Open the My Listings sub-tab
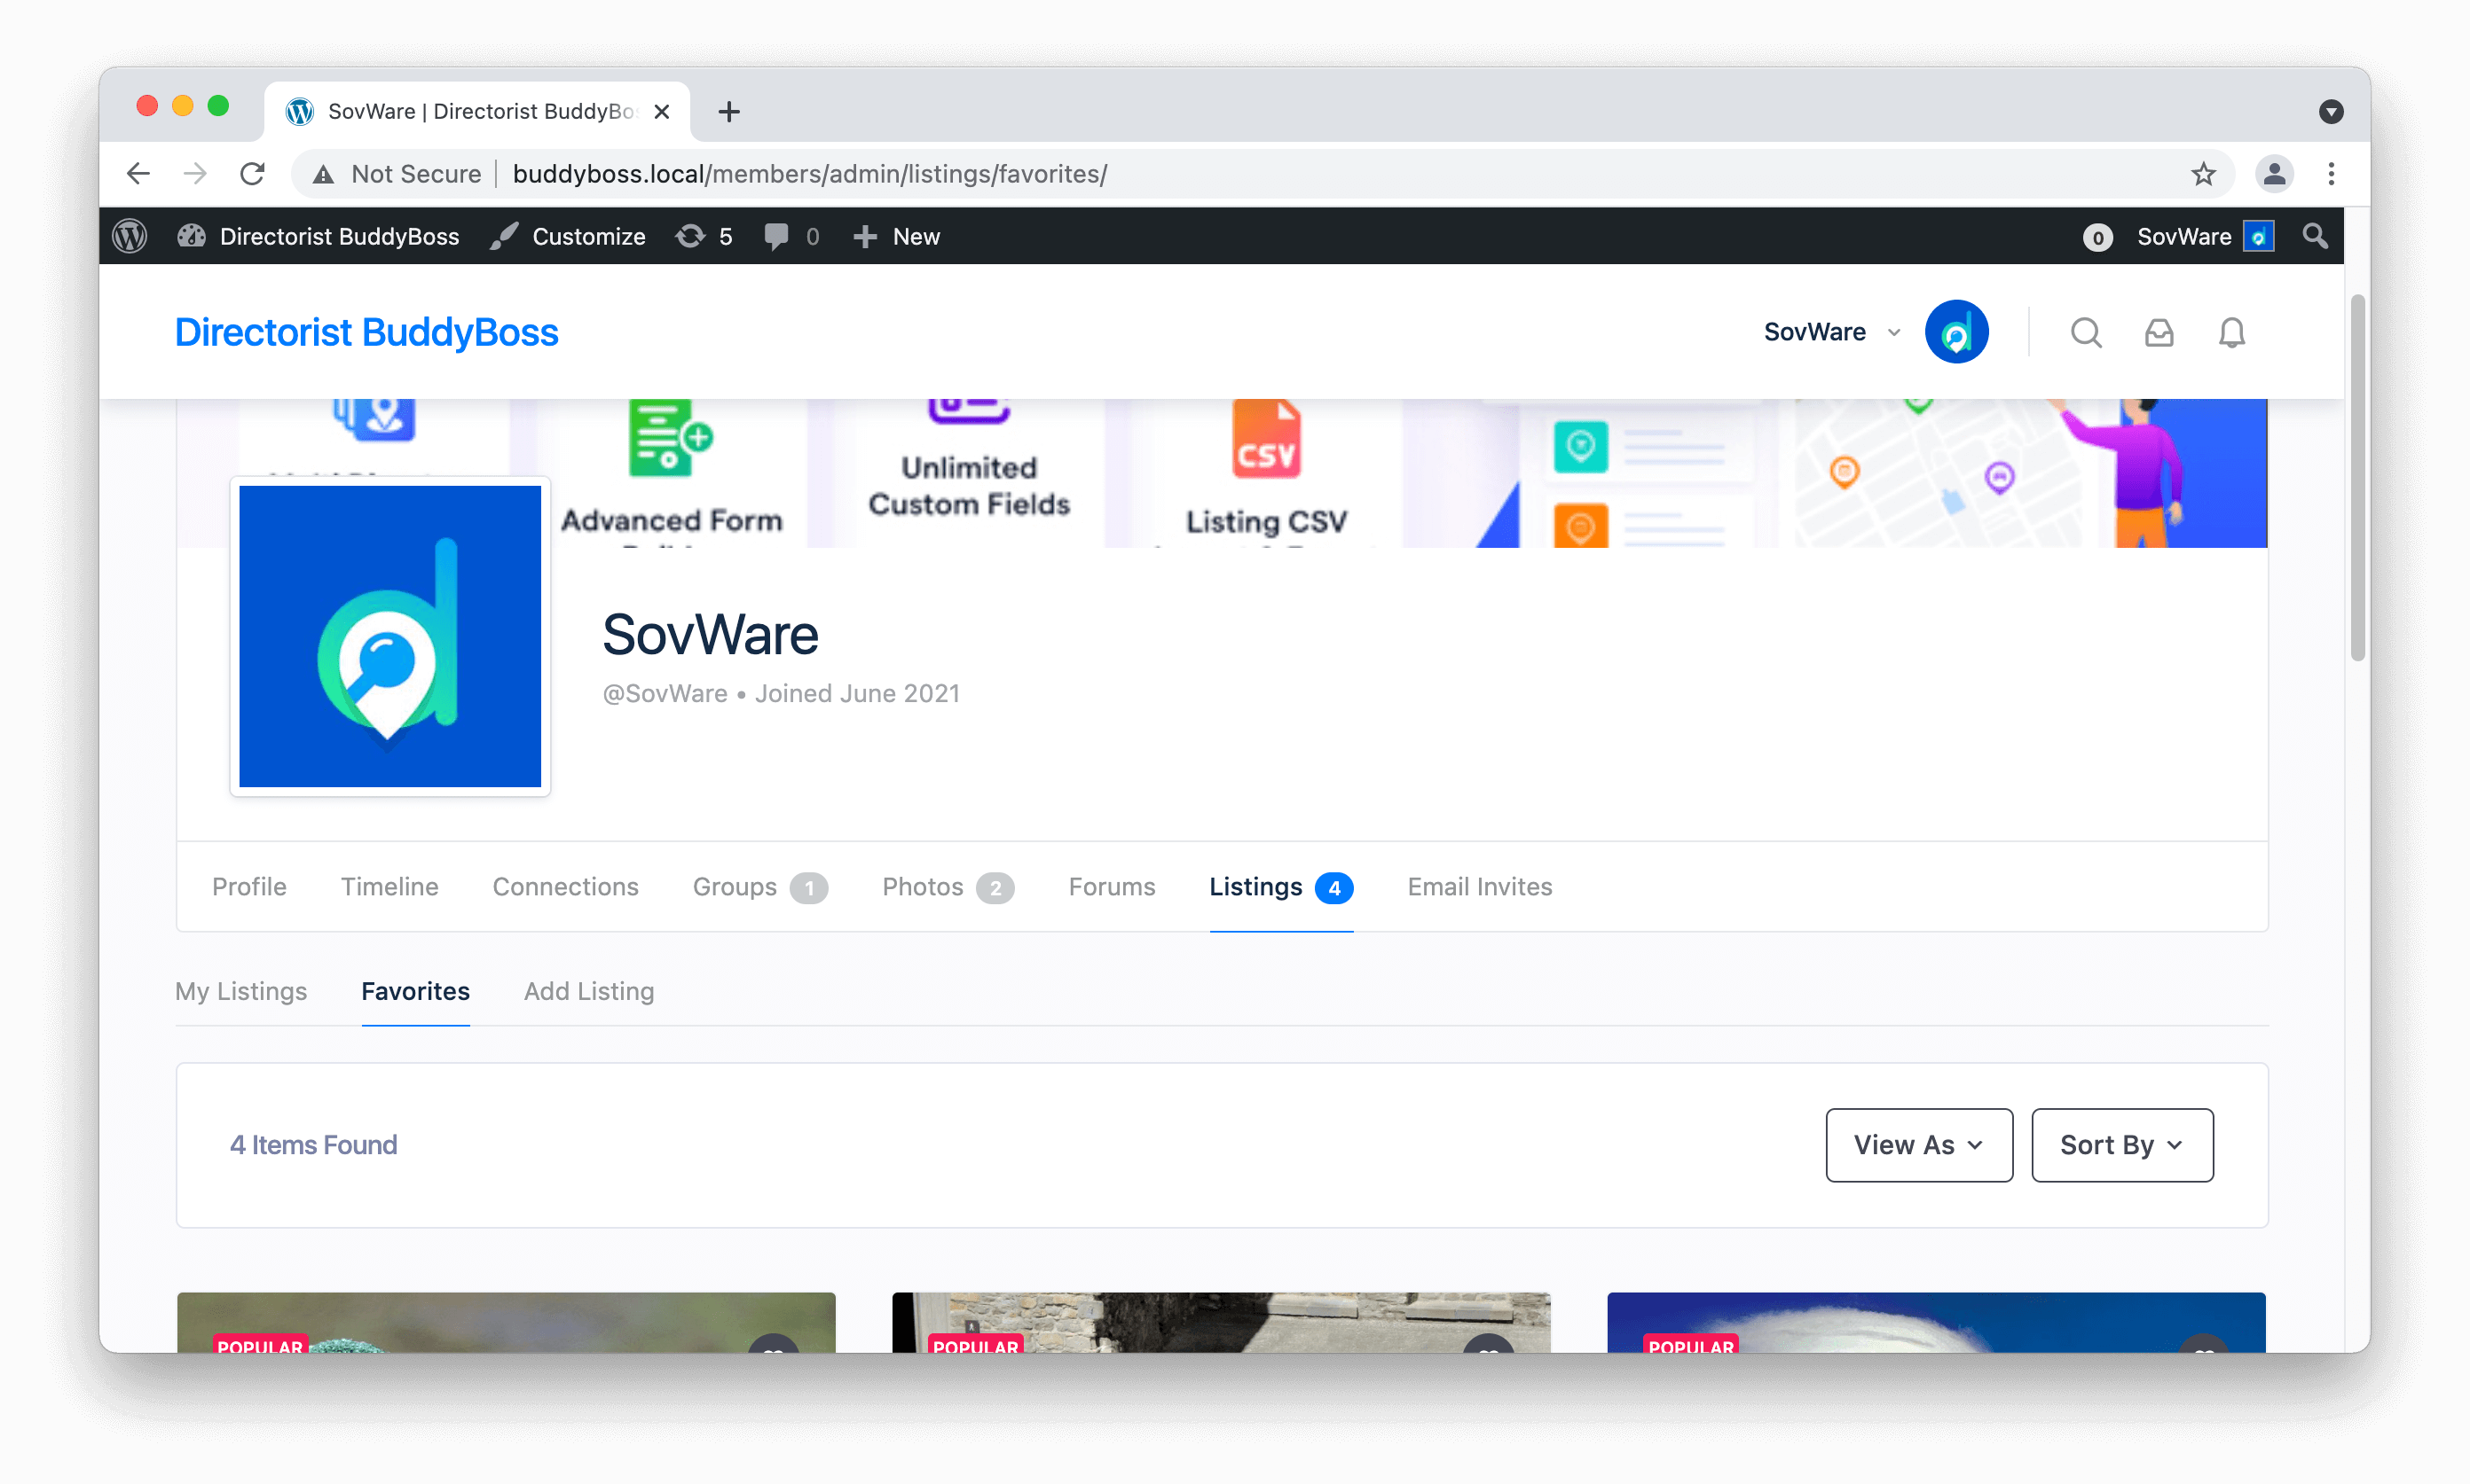 tap(240, 991)
